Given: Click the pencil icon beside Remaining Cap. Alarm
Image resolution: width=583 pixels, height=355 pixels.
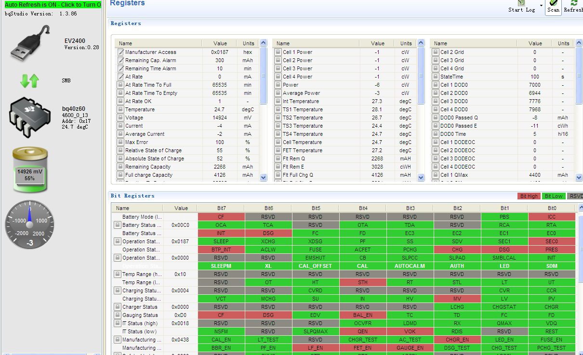Looking at the screenshot, I should point(120,60).
